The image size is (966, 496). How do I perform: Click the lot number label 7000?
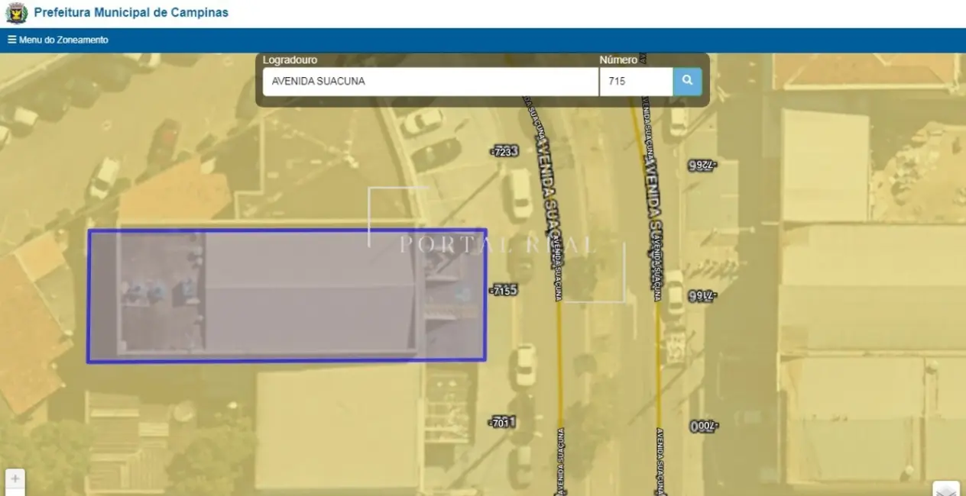click(702, 426)
